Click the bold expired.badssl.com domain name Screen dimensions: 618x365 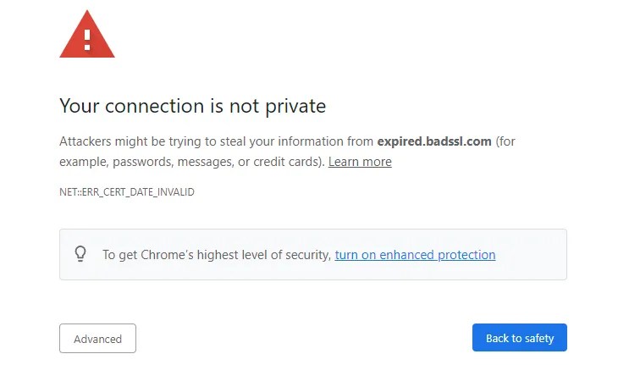pyautogui.click(x=434, y=141)
